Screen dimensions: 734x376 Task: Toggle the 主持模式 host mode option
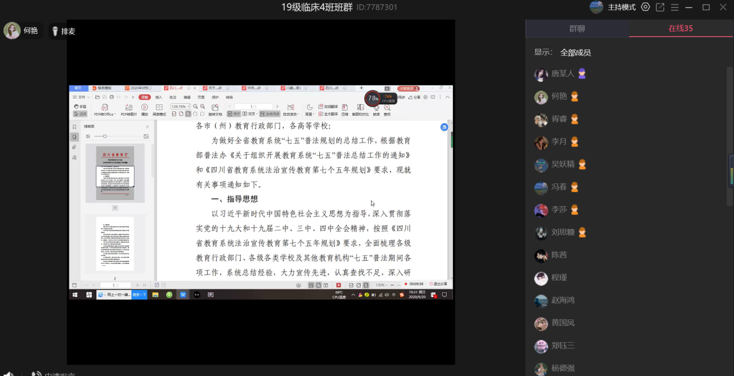pos(622,7)
